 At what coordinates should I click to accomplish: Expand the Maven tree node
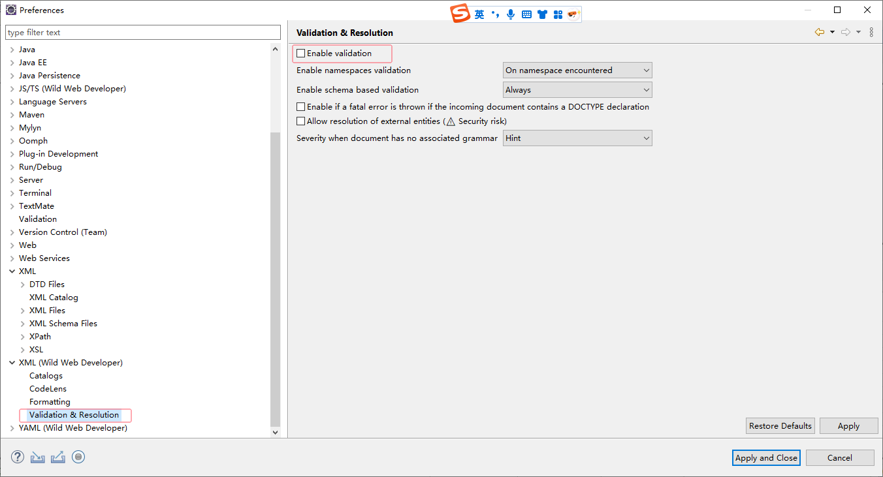(12, 115)
